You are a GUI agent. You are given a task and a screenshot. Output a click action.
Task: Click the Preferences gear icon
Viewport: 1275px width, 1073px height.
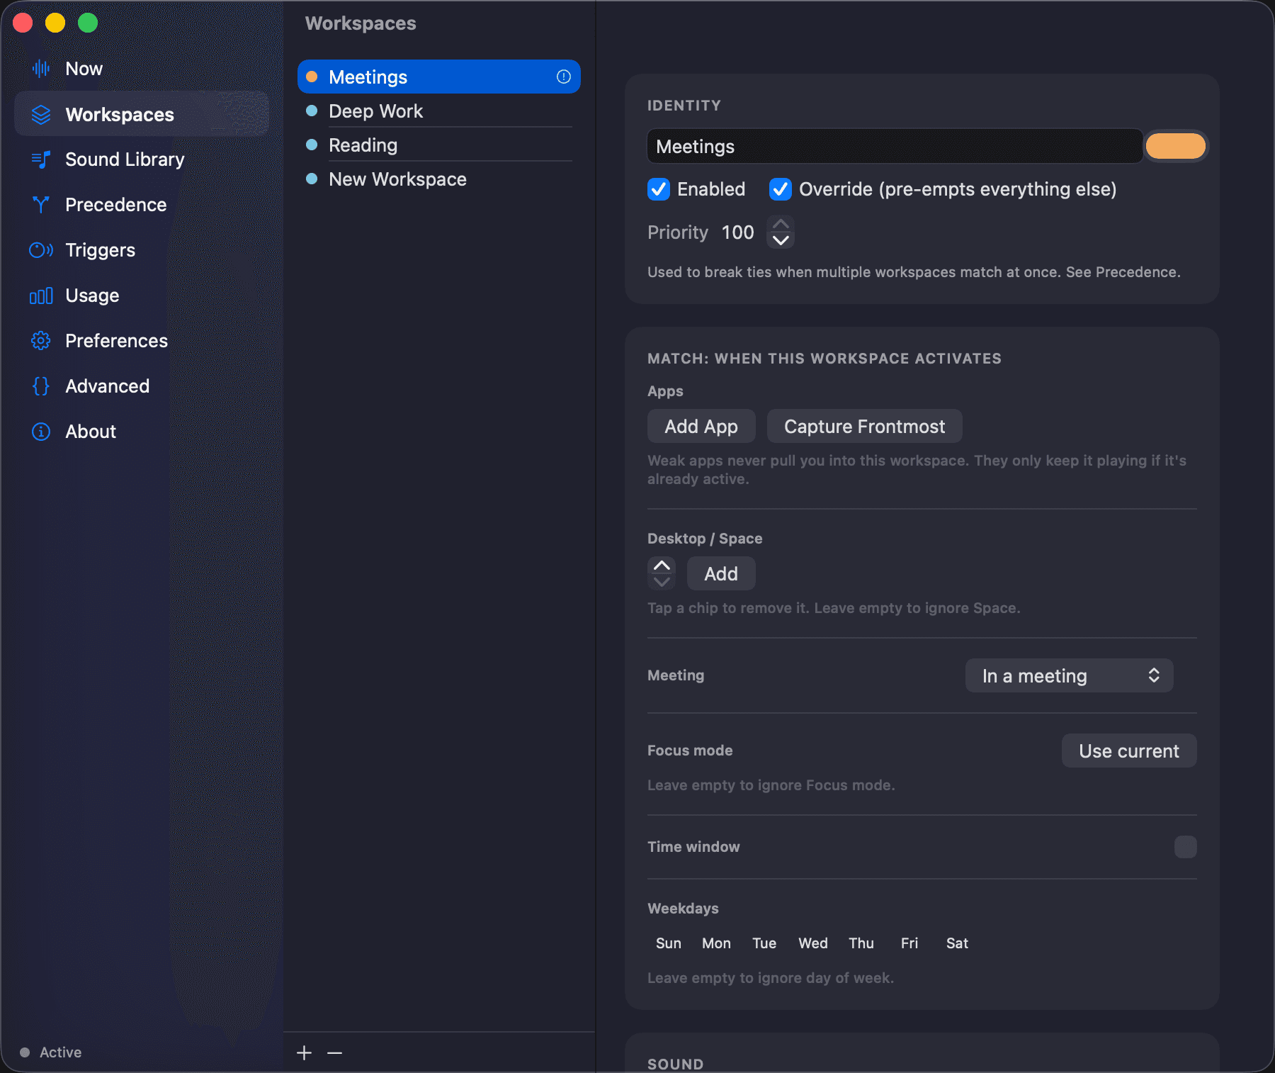click(41, 341)
